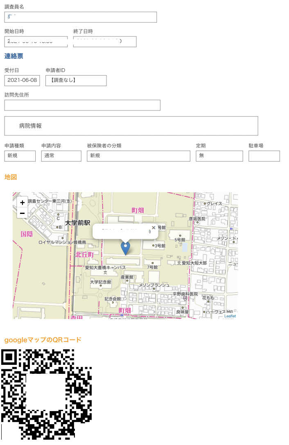
Task: Close the map marker popup
Action: [x=154, y=227]
